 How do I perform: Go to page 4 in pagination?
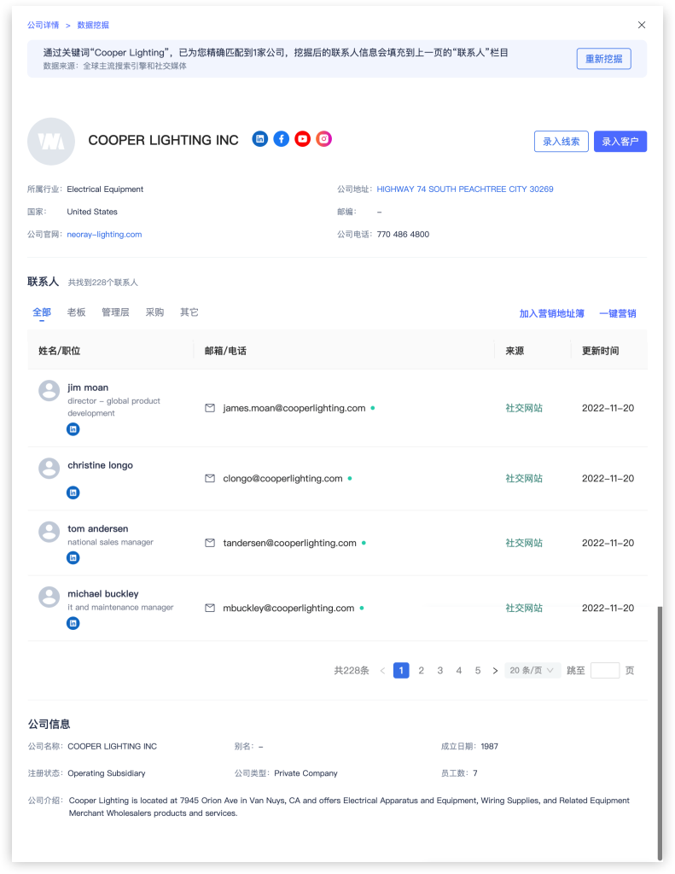459,671
